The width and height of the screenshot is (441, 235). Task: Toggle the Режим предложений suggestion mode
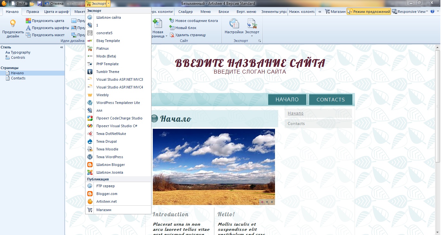pos(369,12)
